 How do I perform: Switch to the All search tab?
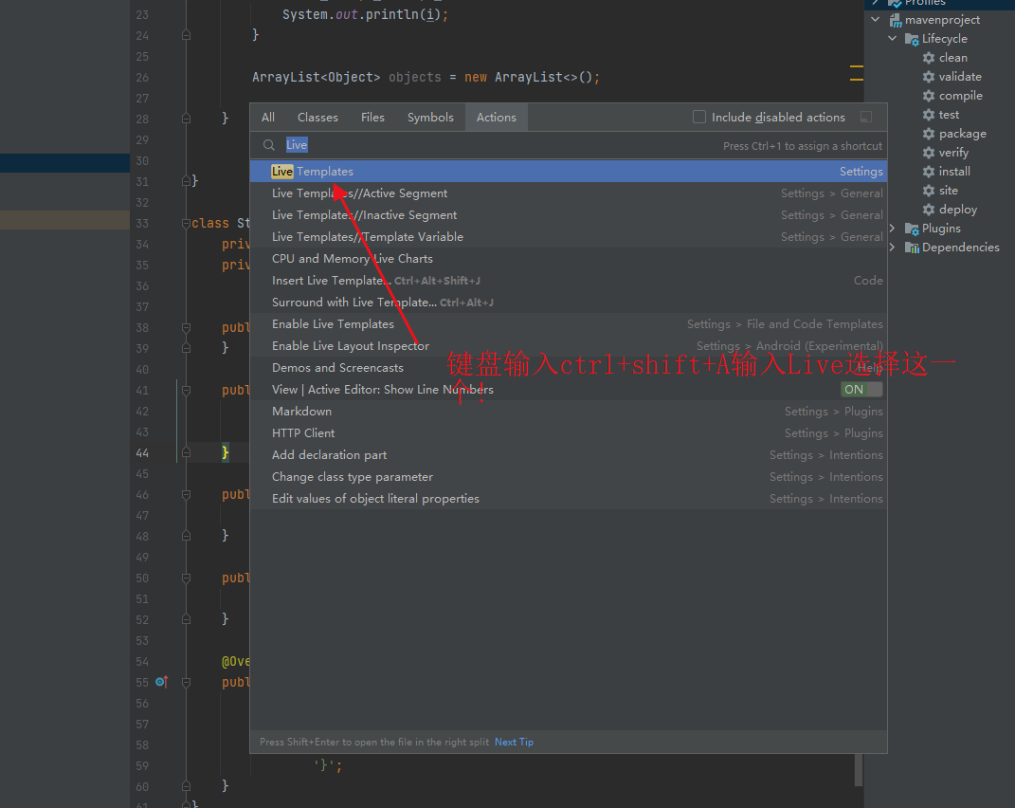tap(268, 118)
